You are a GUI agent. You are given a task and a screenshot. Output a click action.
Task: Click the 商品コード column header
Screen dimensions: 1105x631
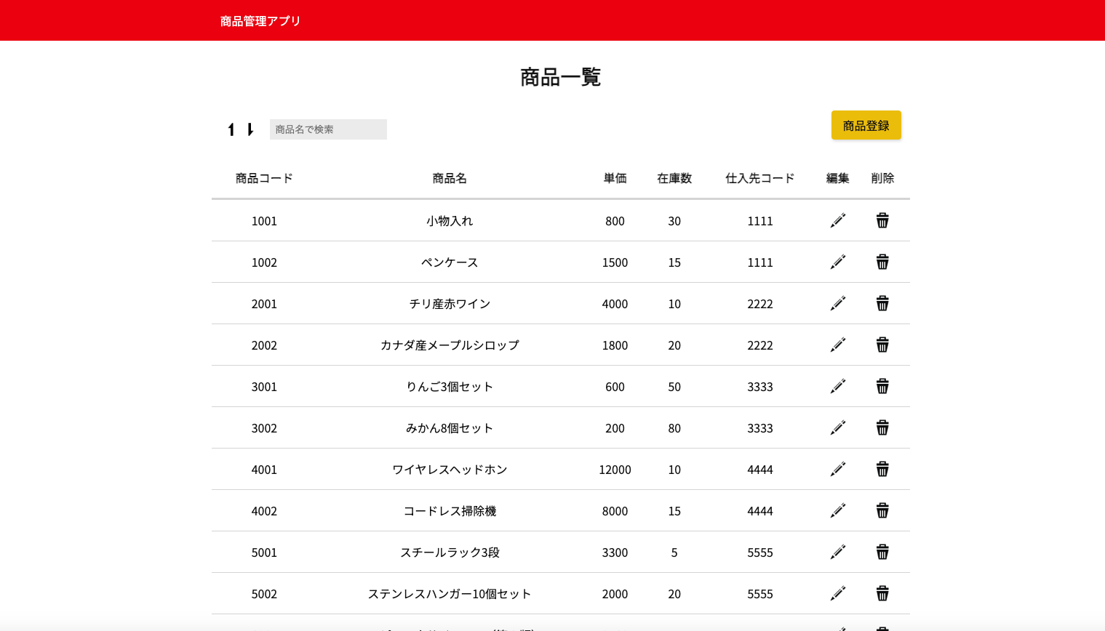[x=264, y=178]
